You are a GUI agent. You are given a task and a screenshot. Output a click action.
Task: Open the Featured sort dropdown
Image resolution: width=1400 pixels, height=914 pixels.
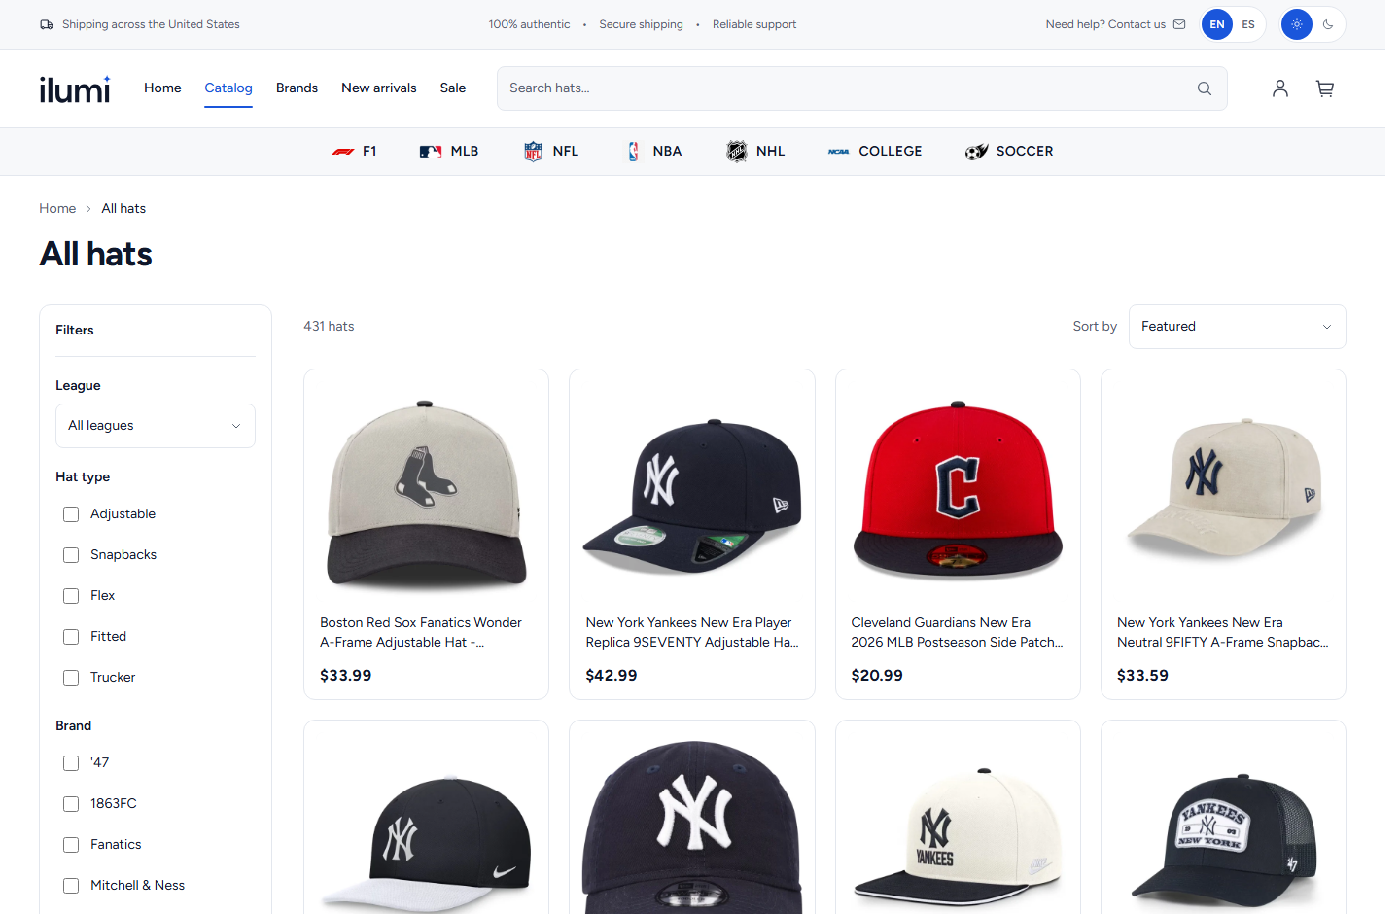pyautogui.click(x=1237, y=327)
